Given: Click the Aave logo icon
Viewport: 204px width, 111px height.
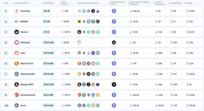Looking at the screenshot, I should coord(17,105).
